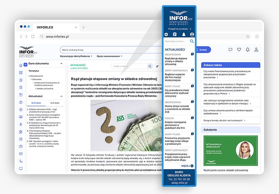Click the 'Wpisz szukaną frazę' search field
Image resolution: width=279 pixels, height=194 pixels.
pyautogui.click(x=111, y=50)
